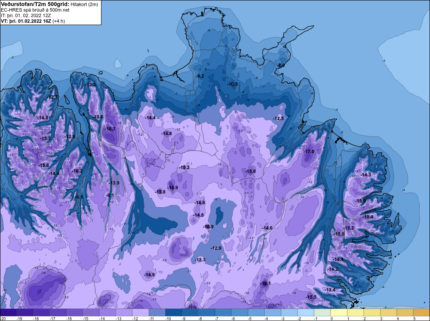Click the 'Veðurstofan/T2m 500grid:' title text

(35, 4)
